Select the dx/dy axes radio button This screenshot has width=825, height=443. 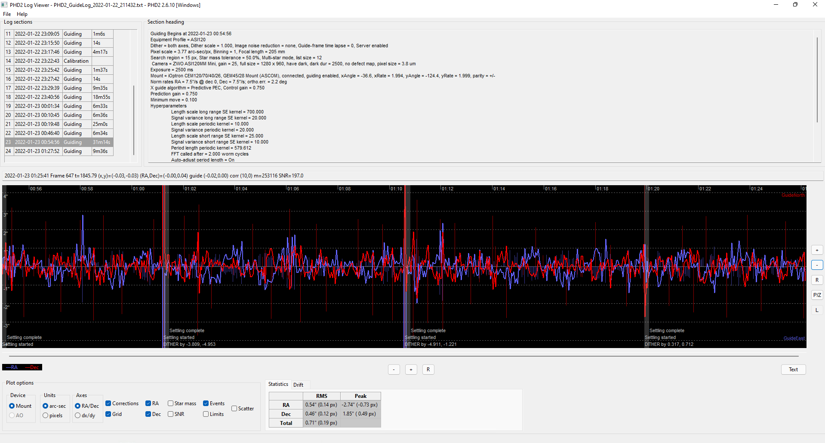click(x=78, y=416)
